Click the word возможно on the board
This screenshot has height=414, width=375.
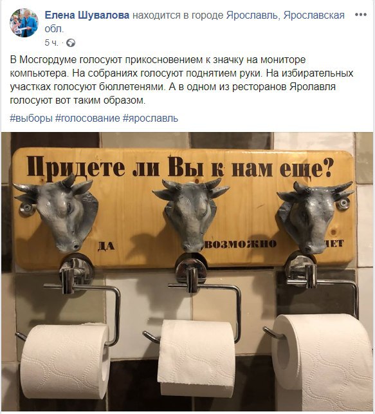tap(241, 244)
